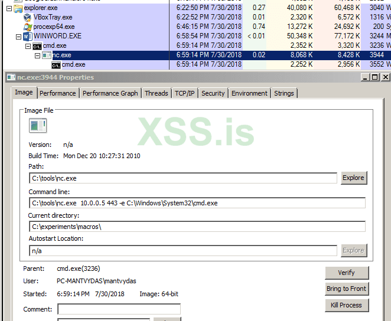
Task: Click the Current directory field
Action: click(x=197, y=227)
